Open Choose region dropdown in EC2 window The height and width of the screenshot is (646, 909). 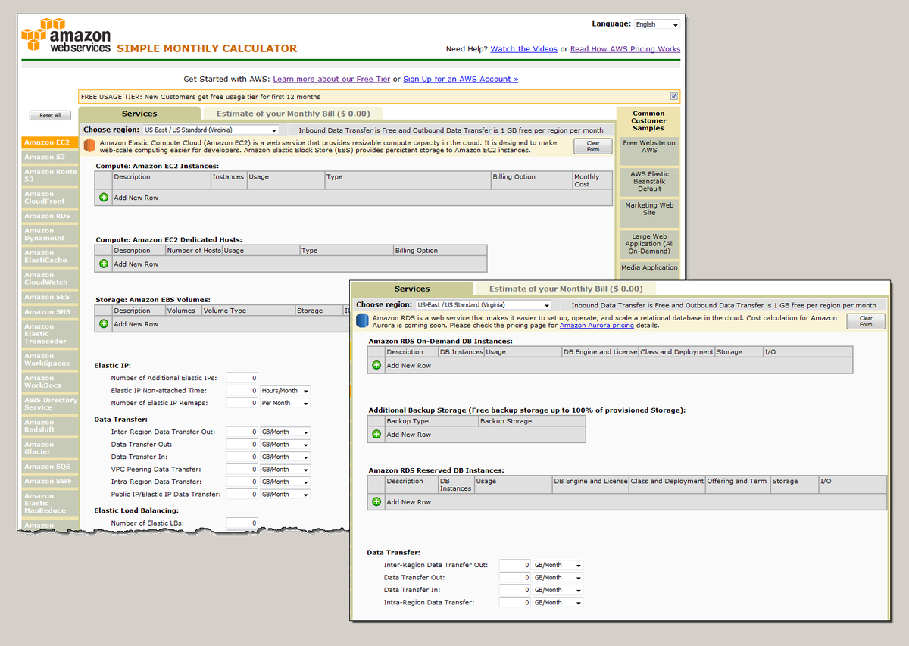pos(211,130)
